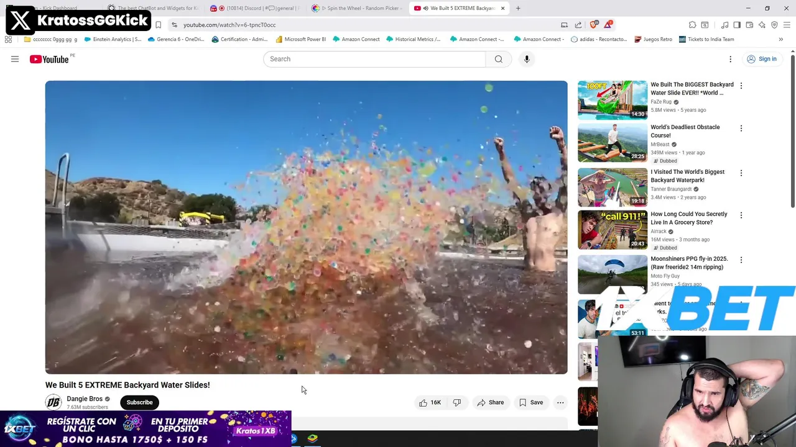The image size is (796, 447).
Task: Open the Dangie Bros channel name link
Action: 85,399
